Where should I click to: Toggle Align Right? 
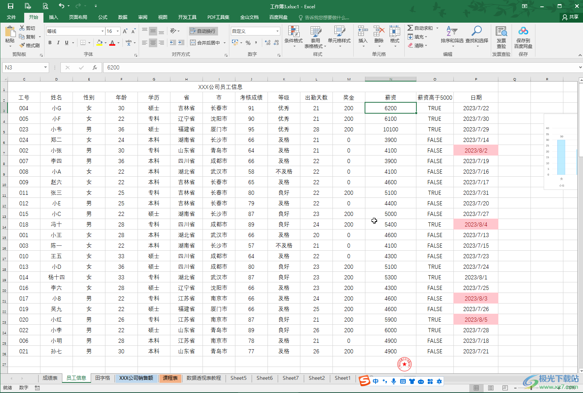point(161,43)
